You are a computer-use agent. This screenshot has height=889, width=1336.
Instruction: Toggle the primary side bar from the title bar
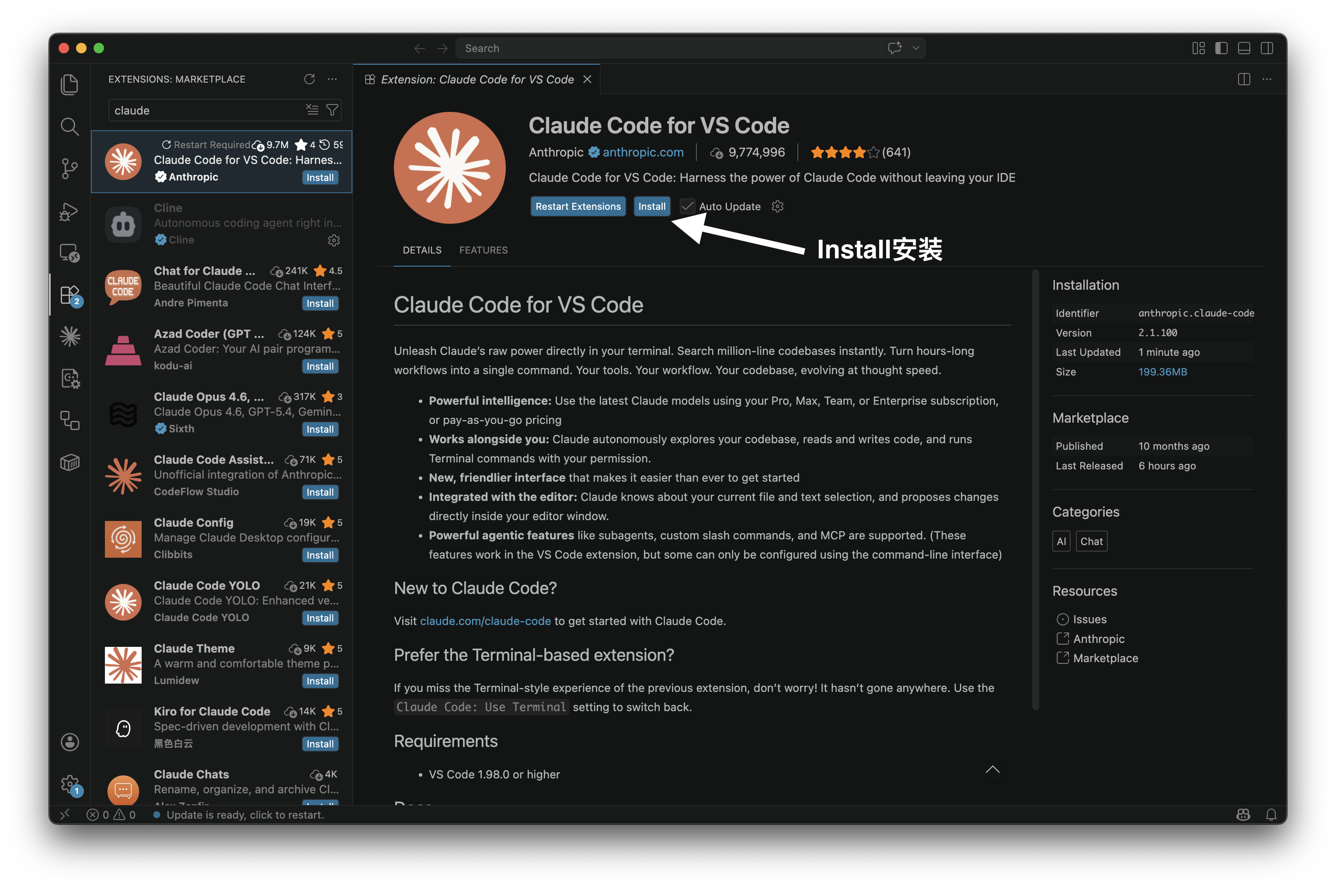(1221, 48)
